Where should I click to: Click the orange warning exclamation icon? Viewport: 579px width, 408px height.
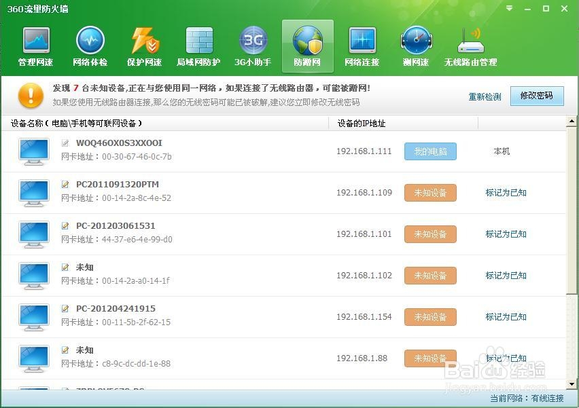(x=31, y=96)
